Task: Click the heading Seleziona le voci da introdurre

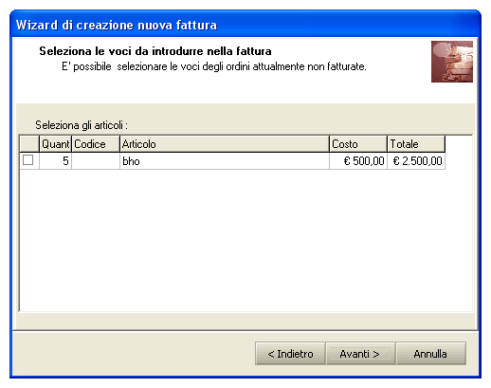Action: [155, 51]
